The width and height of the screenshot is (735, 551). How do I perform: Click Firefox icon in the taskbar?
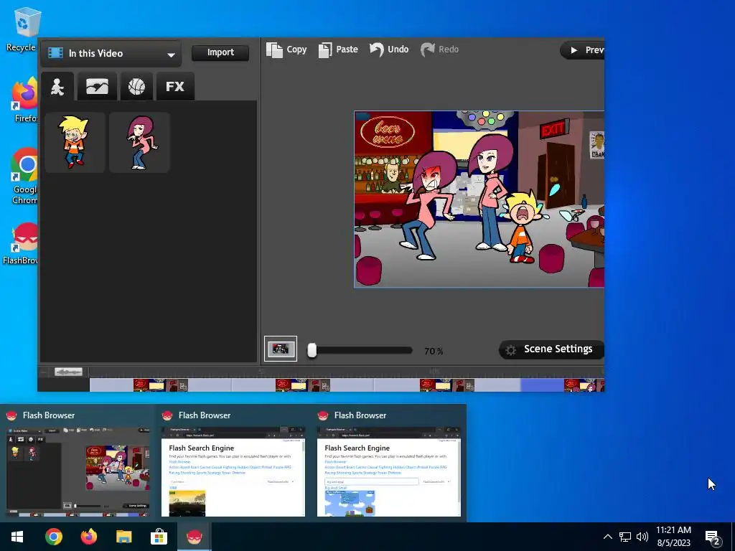pos(88,537)
